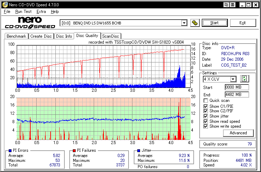Click the drive options icon beside the drive selector
The image size is (261, 172).
(x=195, y=23)
